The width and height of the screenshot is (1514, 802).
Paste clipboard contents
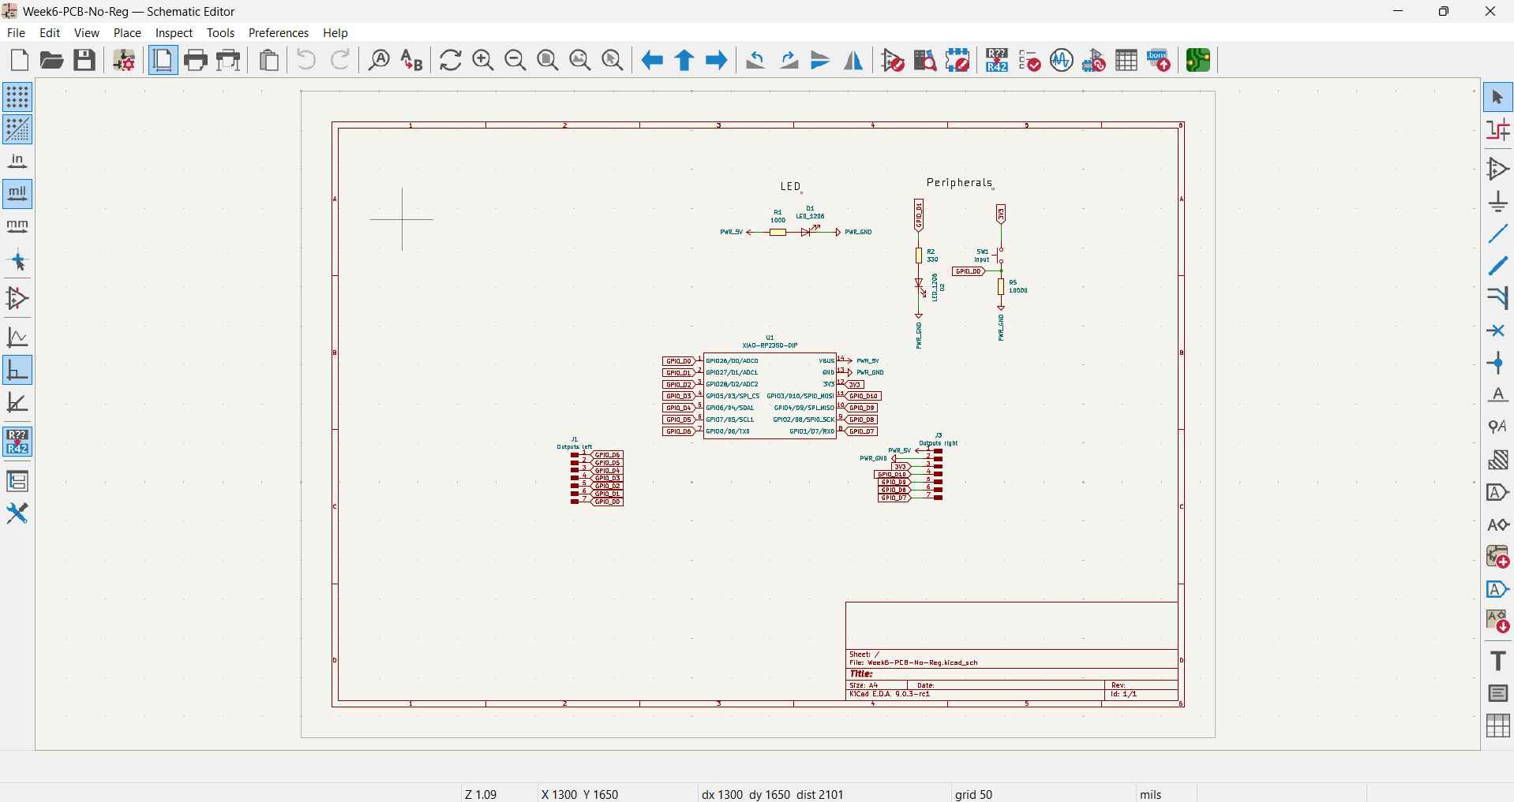pyautogui.click(x=269, y=60)
